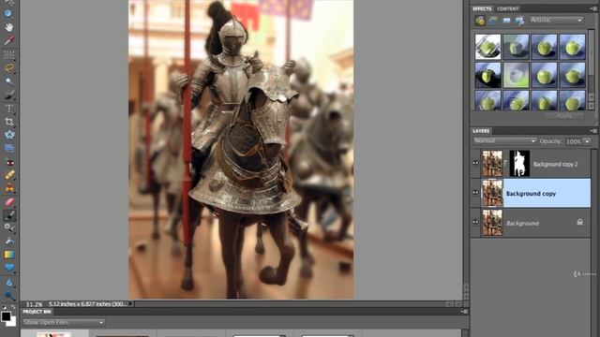Click the Layers panel tab
The height and width of the screenshot is (337, 600).
click(481, 131)
